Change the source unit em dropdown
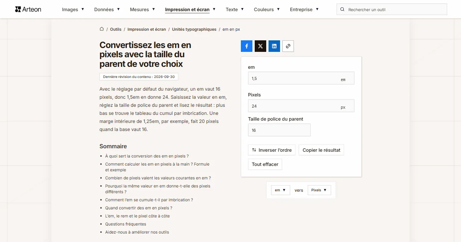This screenshot has width=461, height=242. point(280,190)
